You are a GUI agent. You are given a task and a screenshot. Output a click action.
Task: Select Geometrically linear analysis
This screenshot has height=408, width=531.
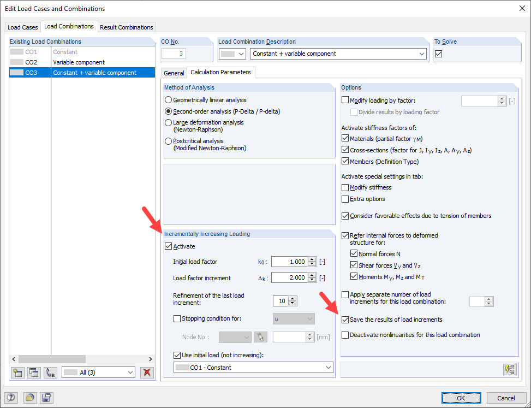tap(169, 100)
